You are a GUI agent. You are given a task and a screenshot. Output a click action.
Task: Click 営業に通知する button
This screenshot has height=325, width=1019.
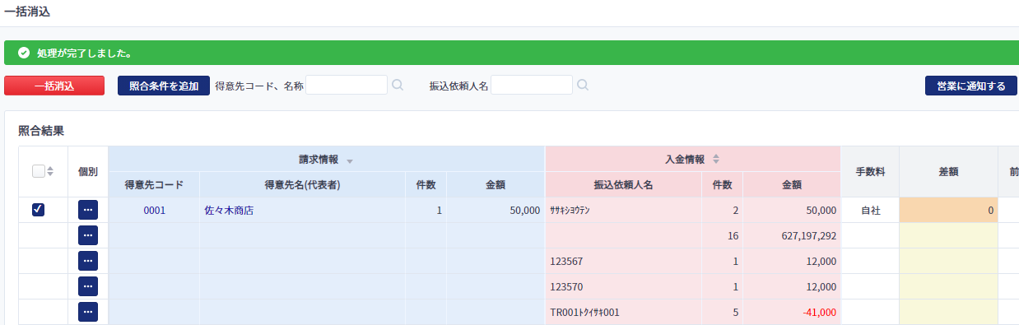[971, 86]
